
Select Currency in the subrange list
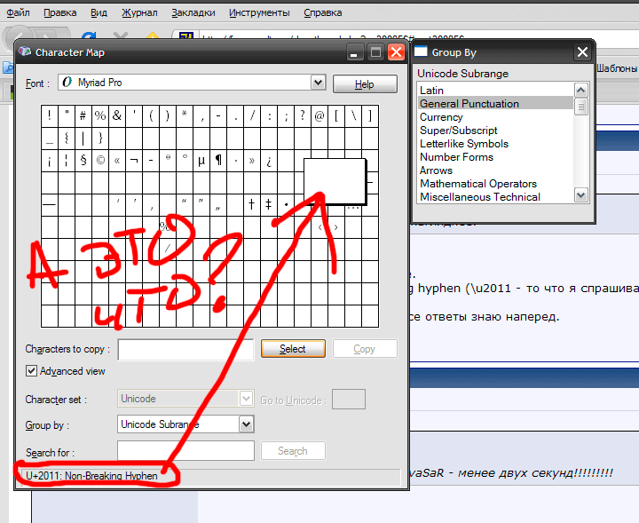495,117
